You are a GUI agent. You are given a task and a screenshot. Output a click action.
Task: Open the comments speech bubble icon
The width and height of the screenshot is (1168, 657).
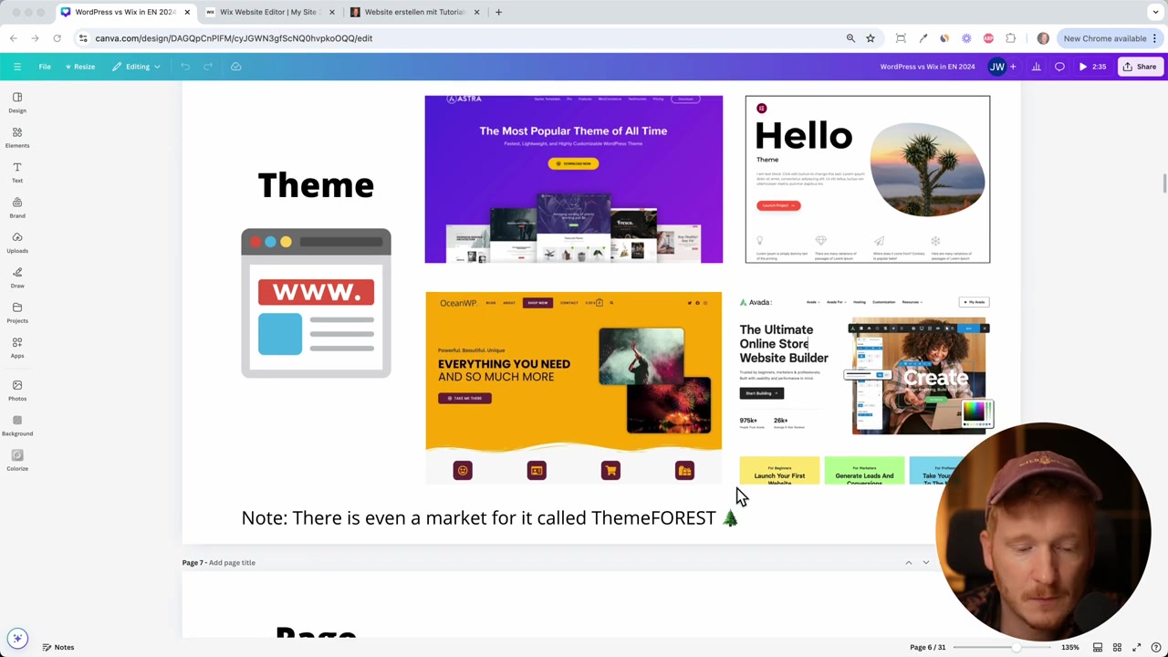tap(1059, 67)
